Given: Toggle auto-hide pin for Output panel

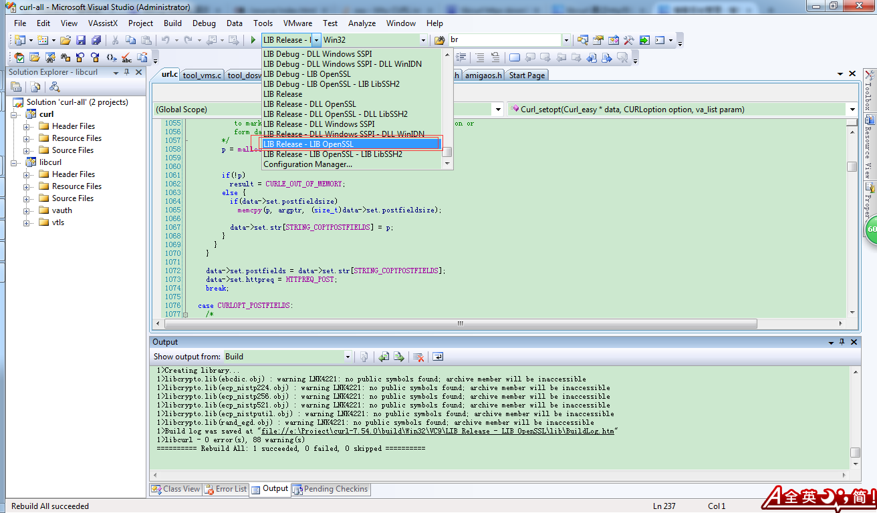Looking at the screenshot, I should pyautogui.click(x=841, y=342).
